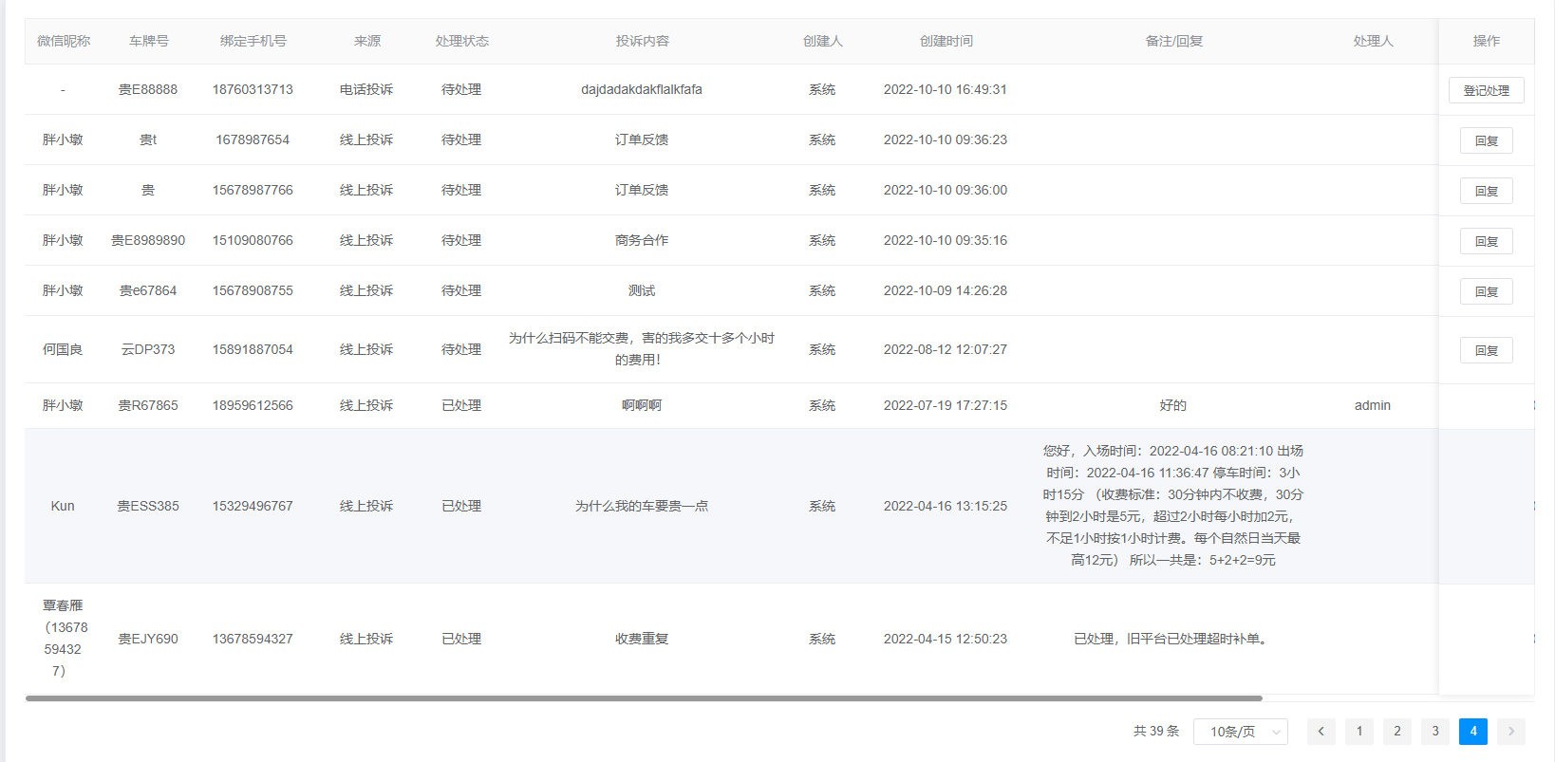1555x762 pixels.
Task: Click the 投诉内容 column header
Action: tap(642, 41)
